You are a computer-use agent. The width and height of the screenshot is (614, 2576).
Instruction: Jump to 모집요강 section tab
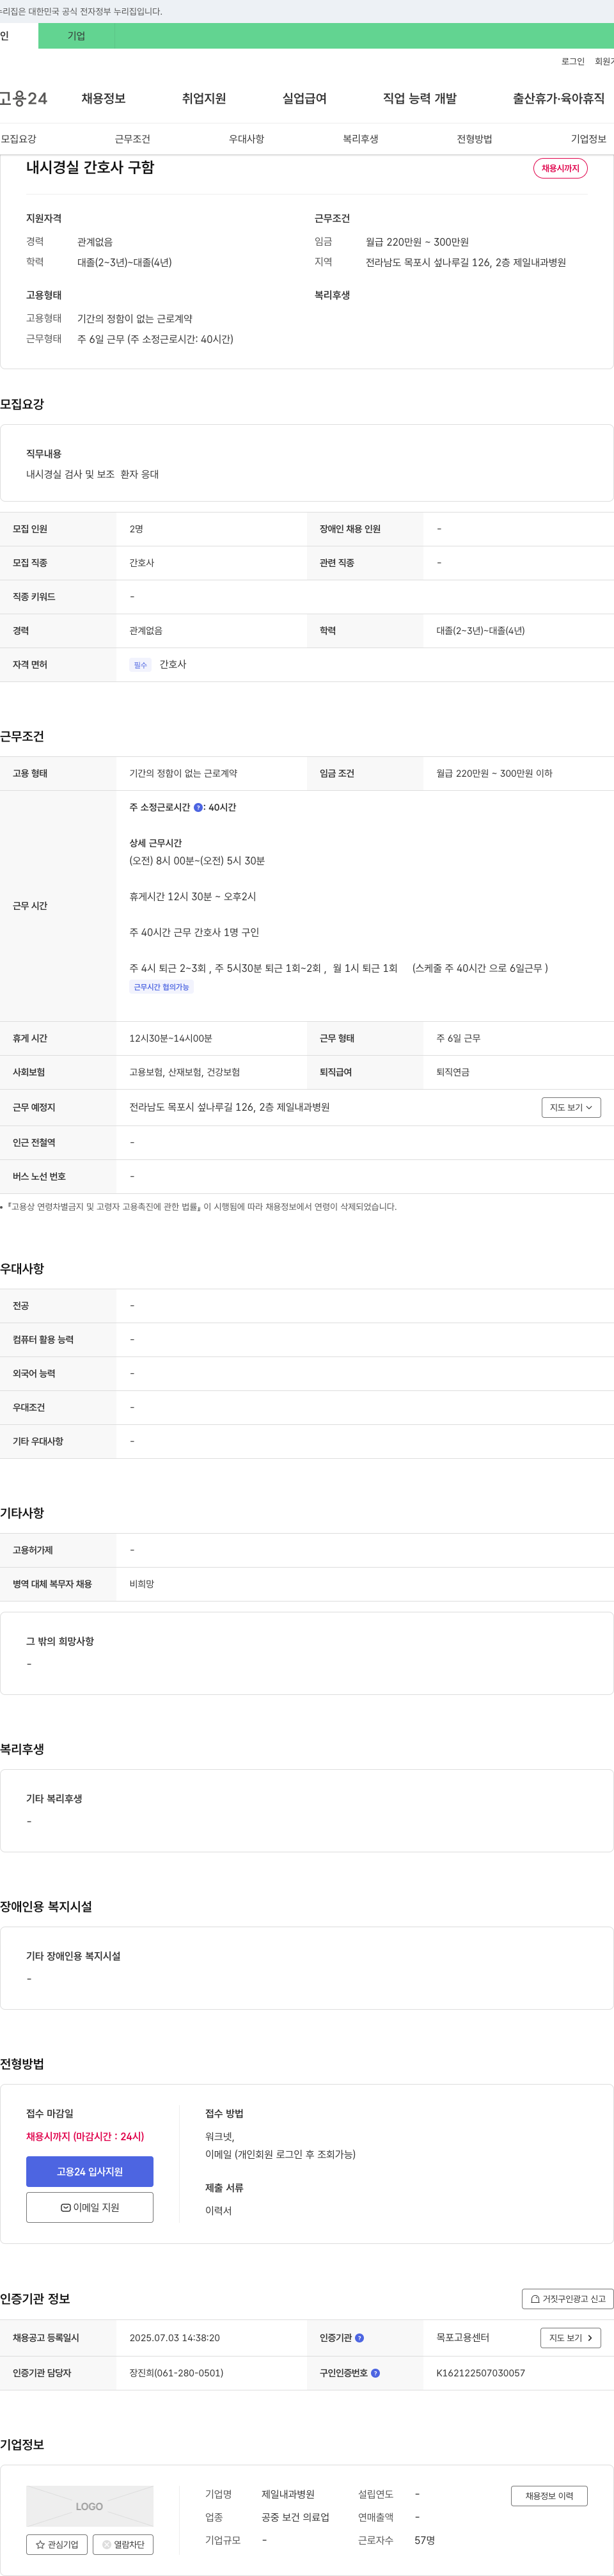[18, 139]
